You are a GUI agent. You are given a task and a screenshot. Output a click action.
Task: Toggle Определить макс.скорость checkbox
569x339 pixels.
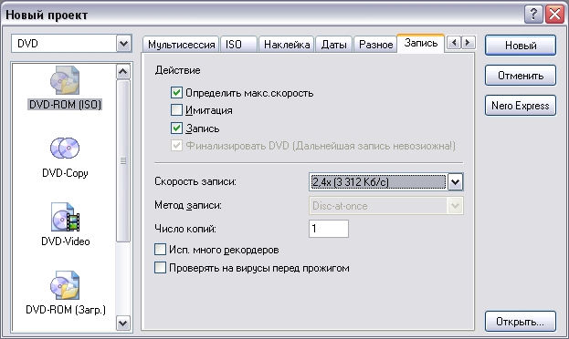[x=176, y=93]
